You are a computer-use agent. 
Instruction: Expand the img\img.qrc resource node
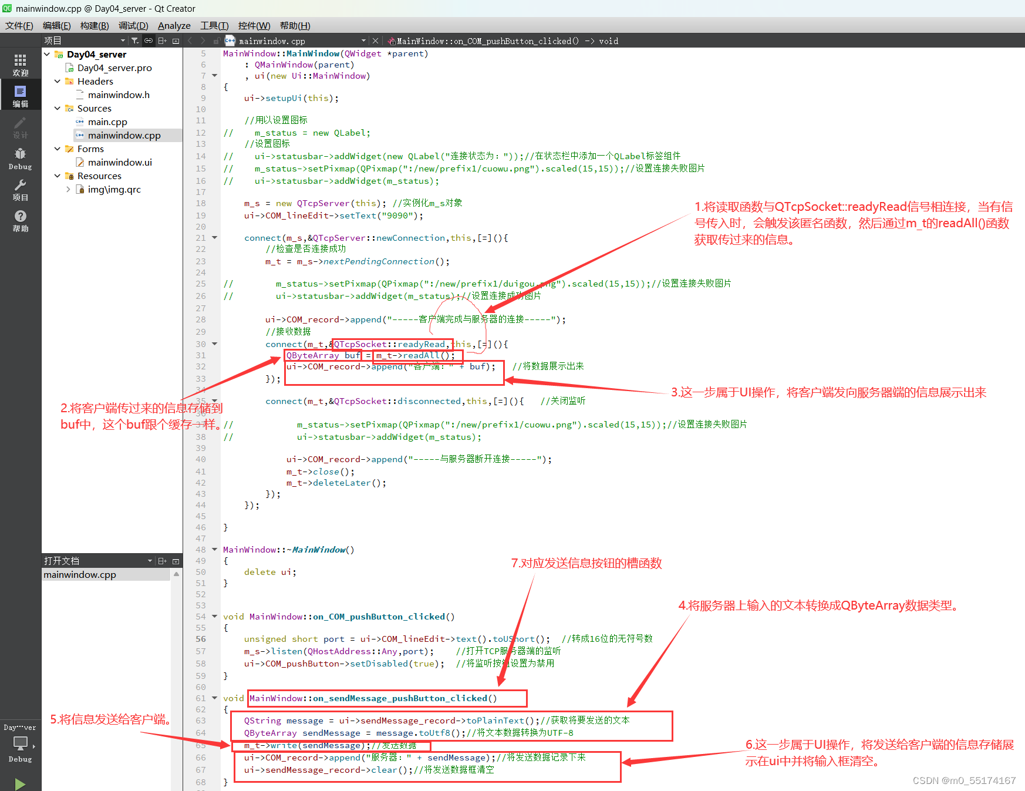point(68,190)
